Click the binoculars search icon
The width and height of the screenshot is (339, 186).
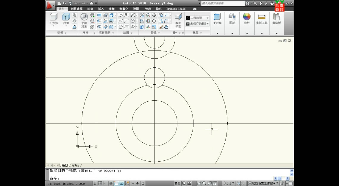[247, 3]
